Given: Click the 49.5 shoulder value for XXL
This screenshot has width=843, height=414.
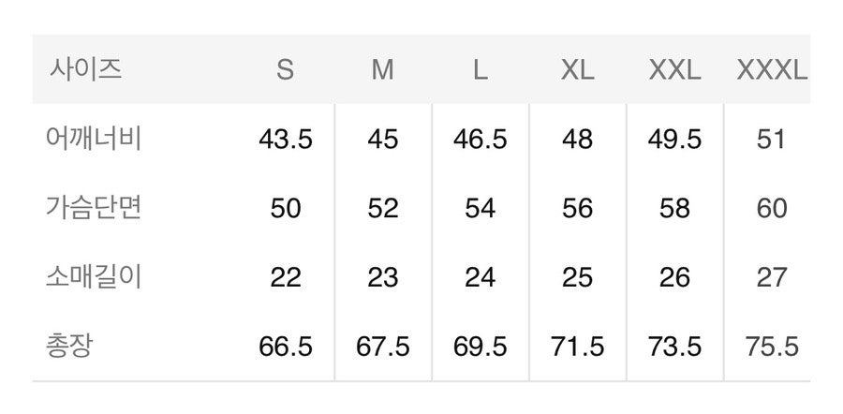Looking at the screenshot, I should click(674, 140).
